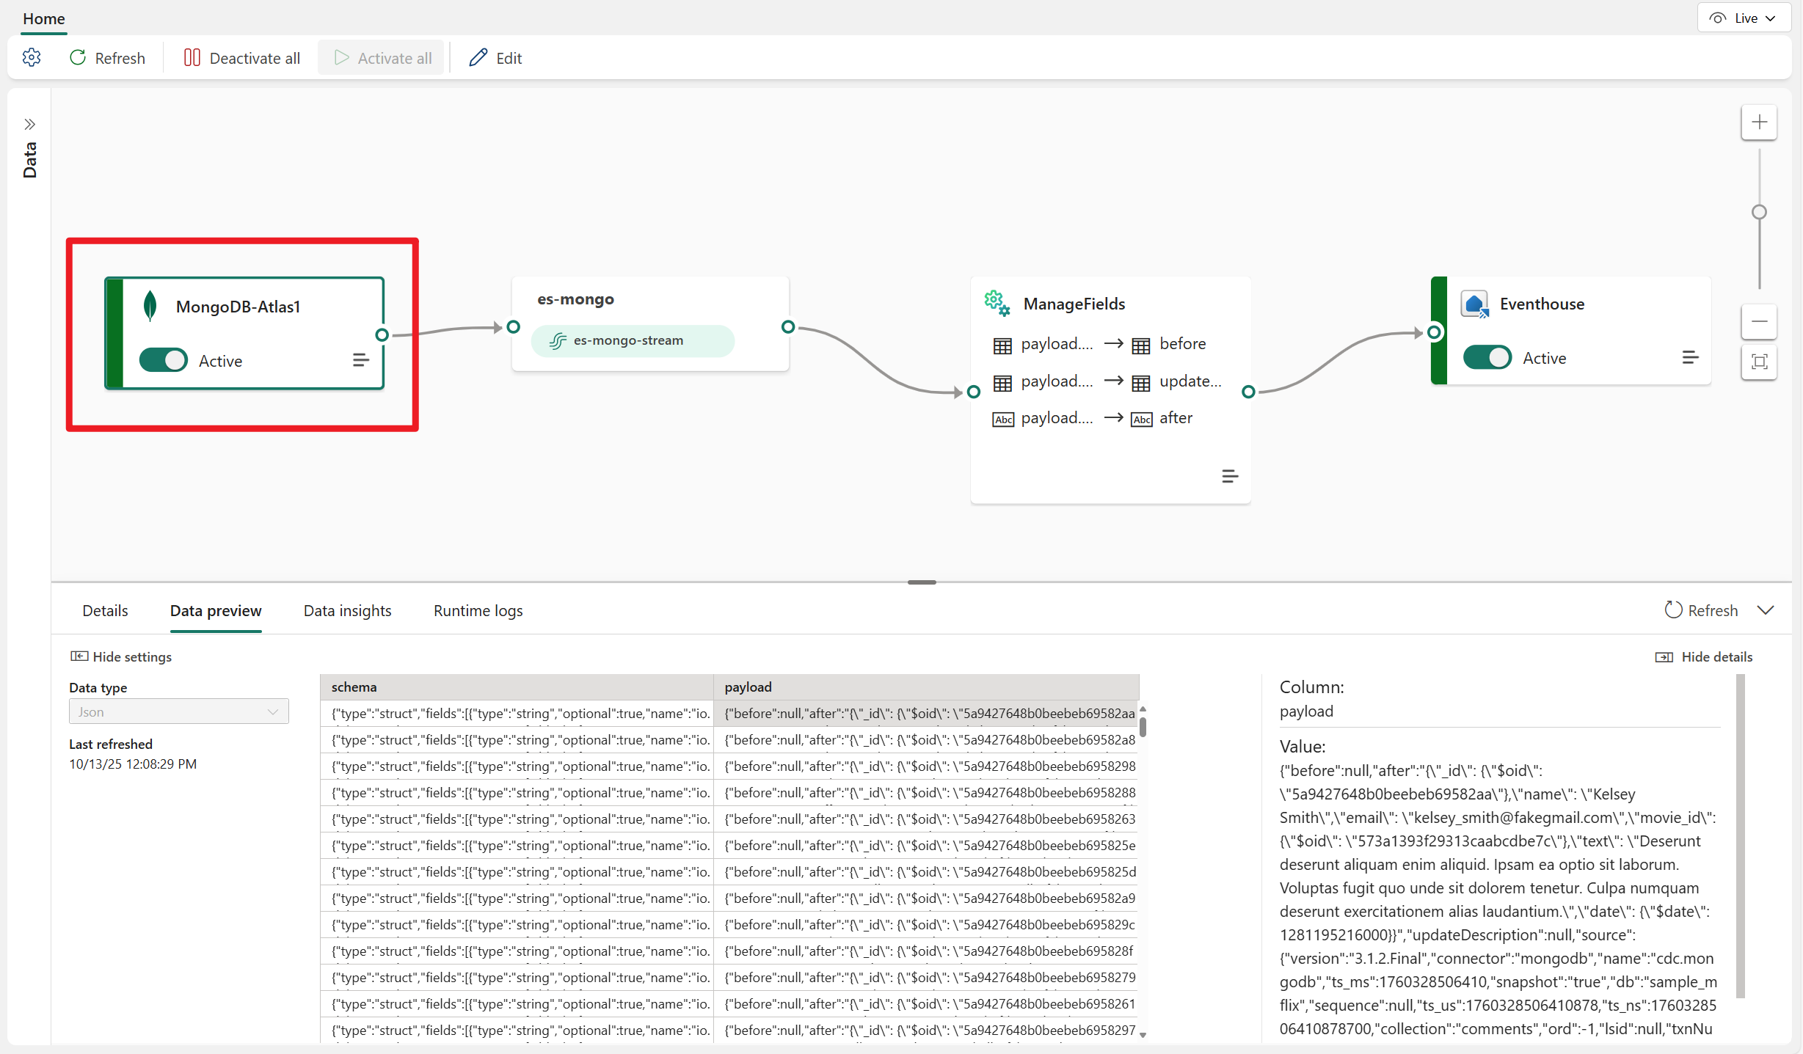Toggle the Eventhouse Active switch

point(1487,357)
